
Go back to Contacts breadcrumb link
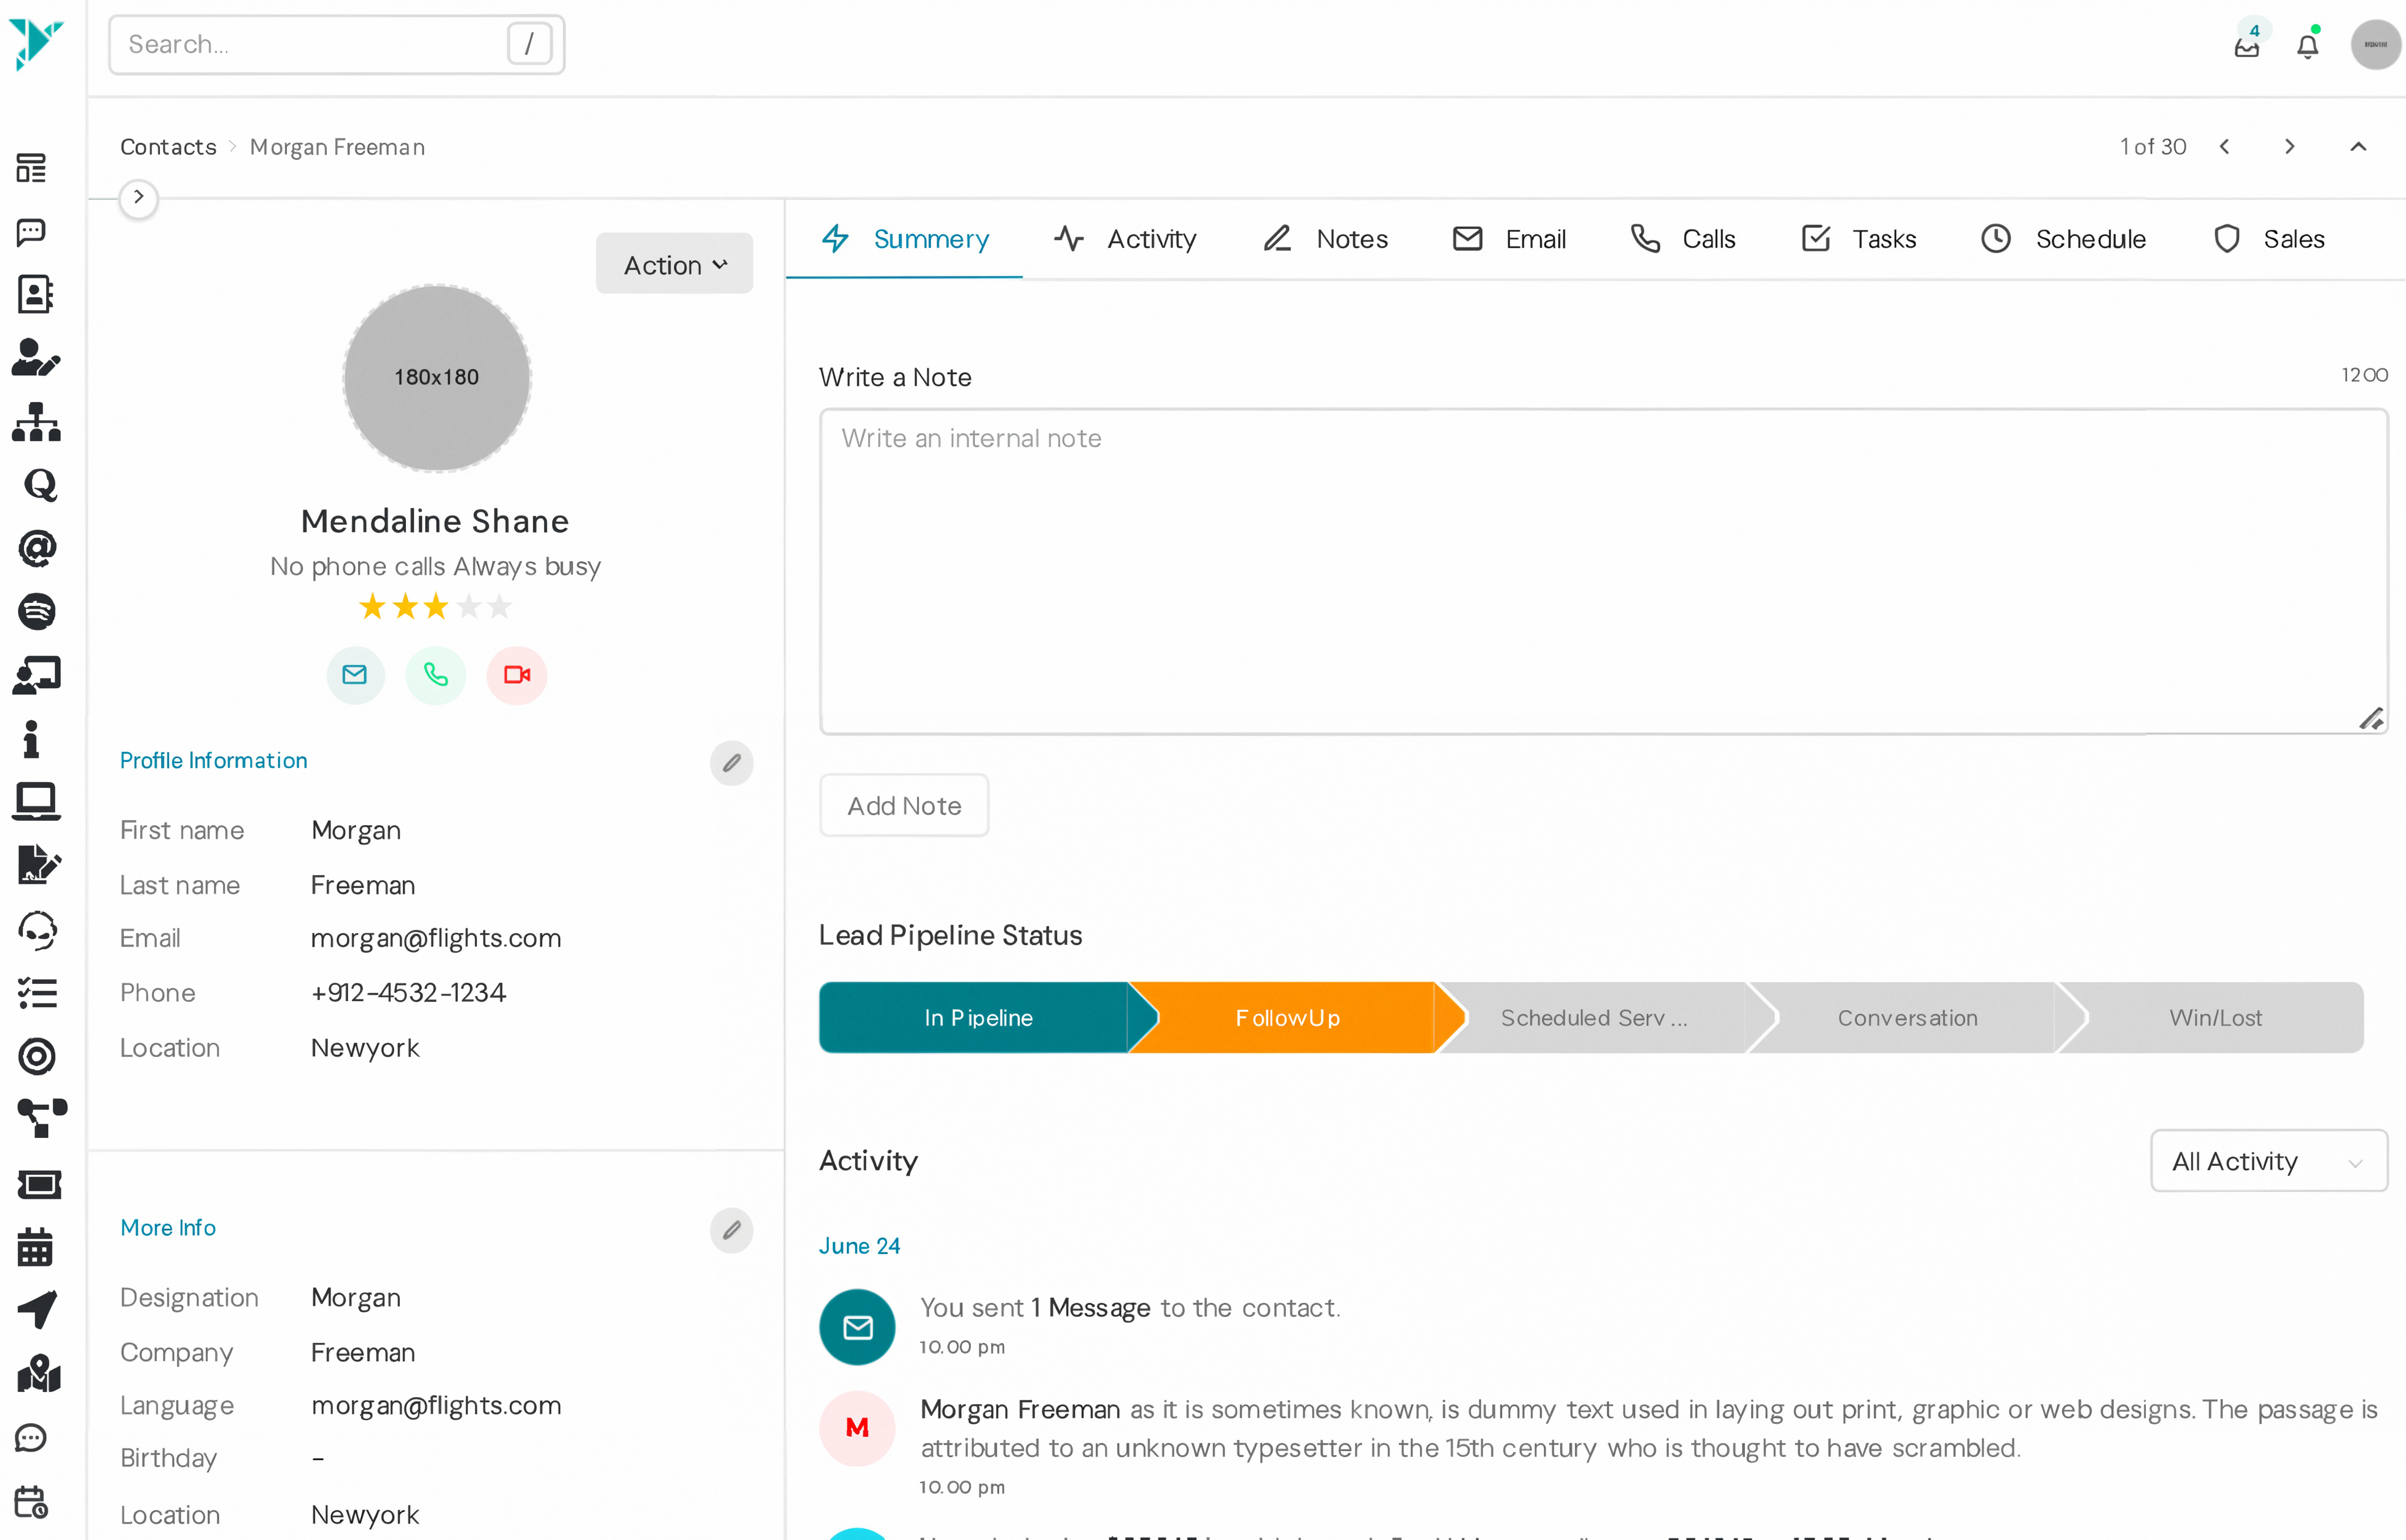[168, 147]
